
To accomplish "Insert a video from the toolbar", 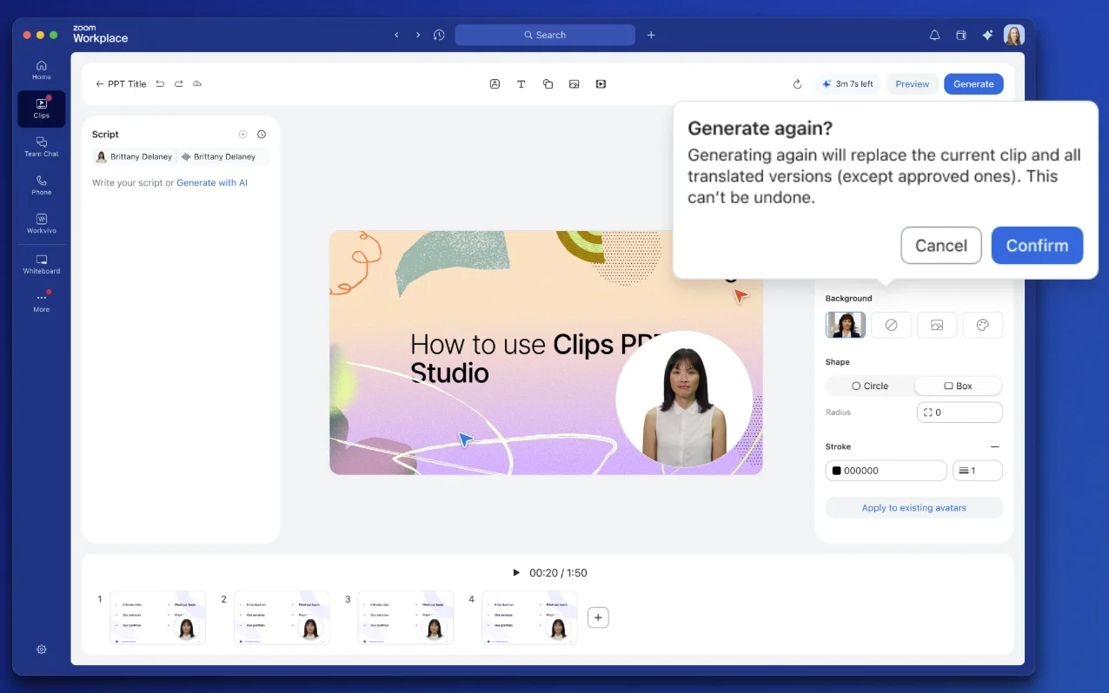I will click(601, 84).
